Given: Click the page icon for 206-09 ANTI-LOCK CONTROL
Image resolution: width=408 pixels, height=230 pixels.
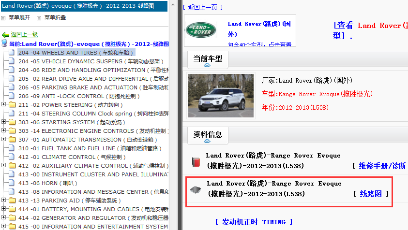Looking at the screenshot, I should point(12,96).
